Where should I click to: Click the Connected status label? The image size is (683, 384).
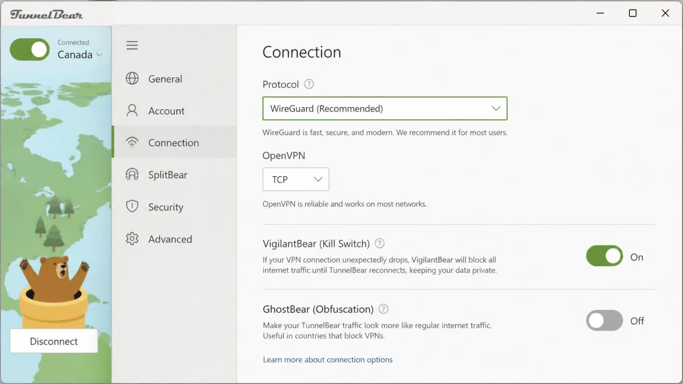pos(73,42)
